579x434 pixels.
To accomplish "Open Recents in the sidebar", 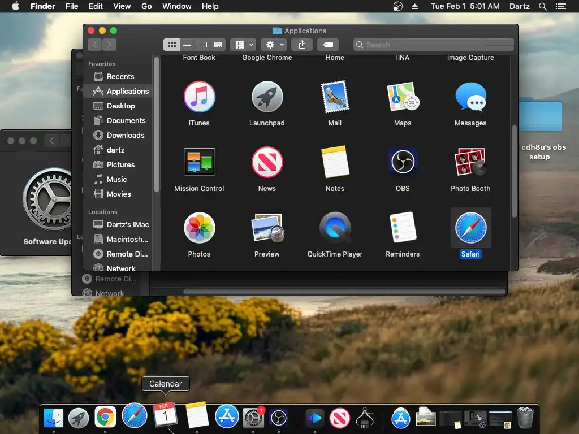I will pos(118,76).
